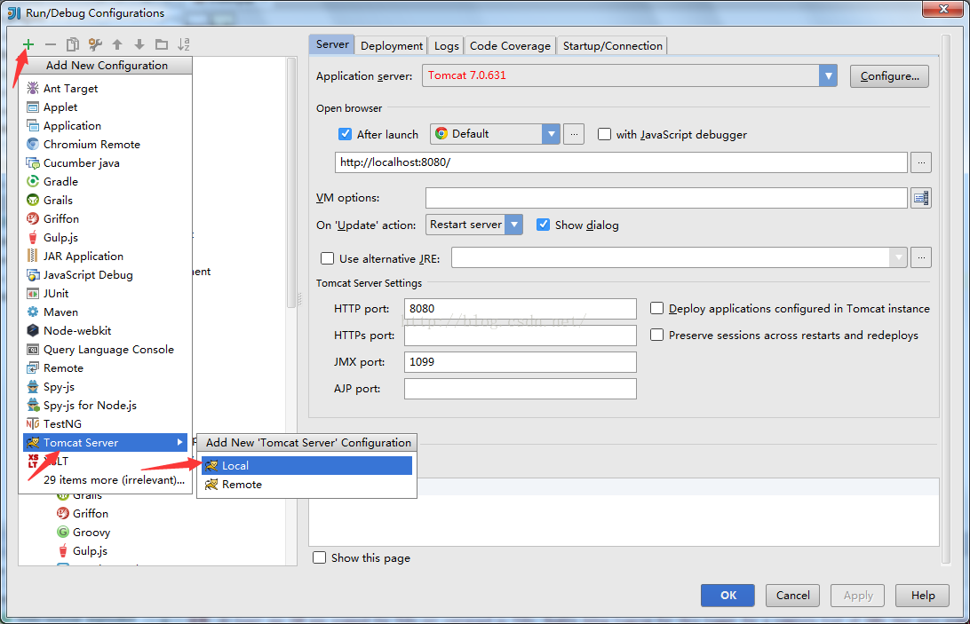Toggle the Show this page checkbox
This screenshot has height=624, width=970.
[x=319, y=557]
